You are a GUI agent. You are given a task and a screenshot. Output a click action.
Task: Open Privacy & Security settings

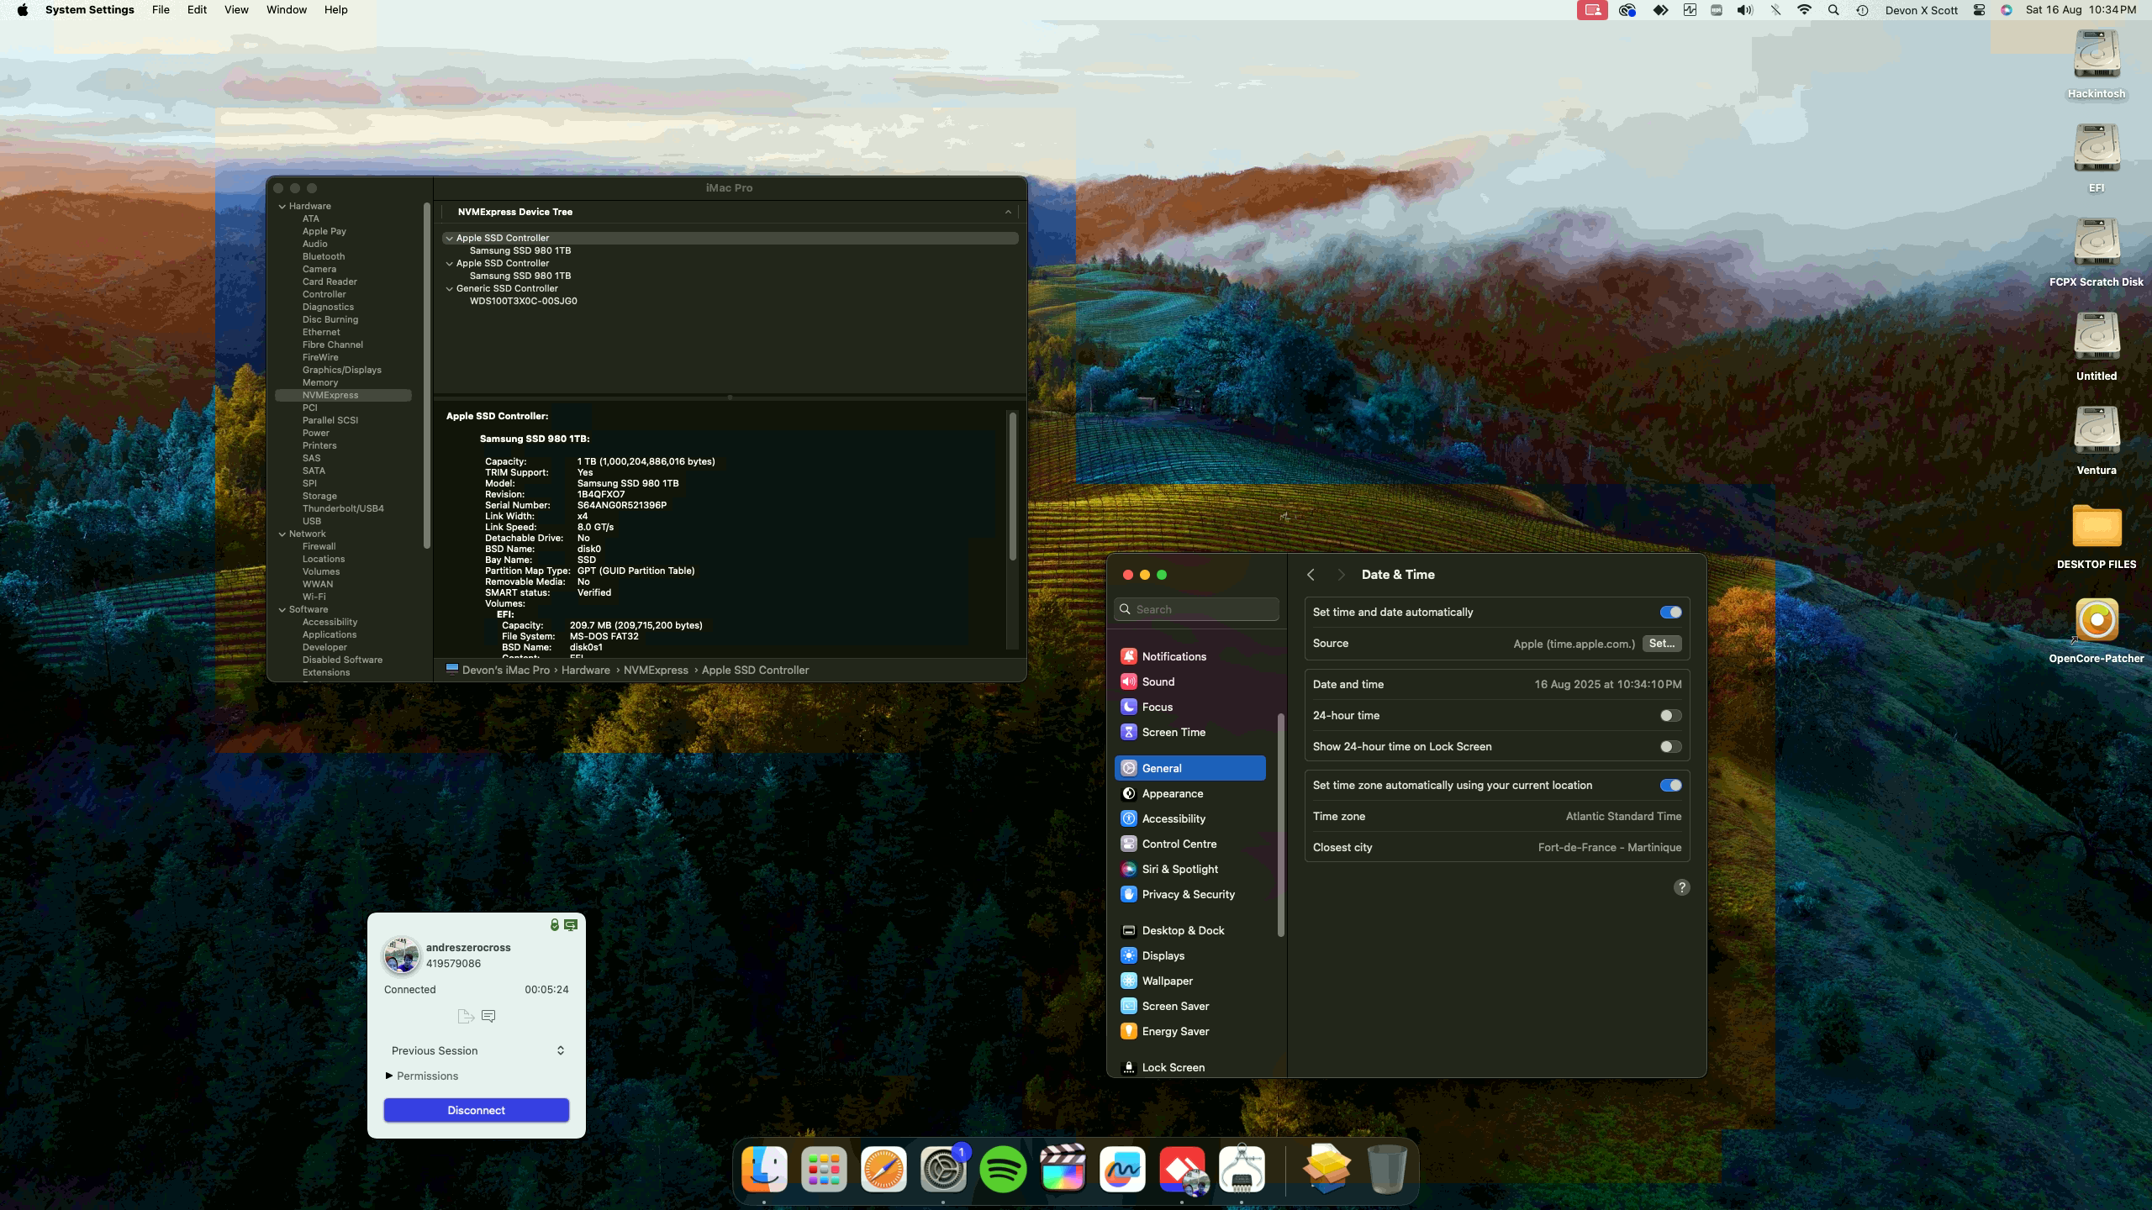tap(1189, 894)
